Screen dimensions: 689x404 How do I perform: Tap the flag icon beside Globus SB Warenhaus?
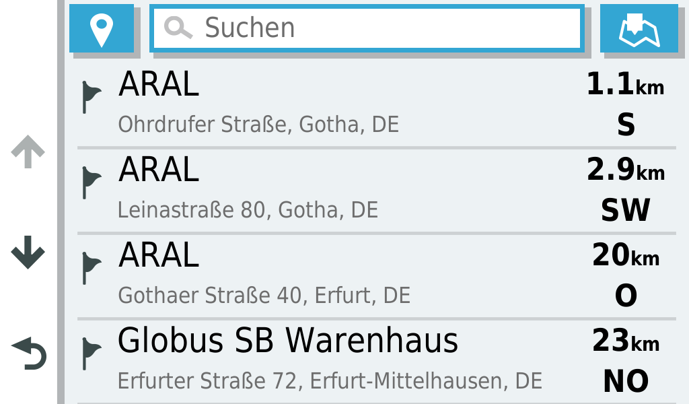coord(91,353)
